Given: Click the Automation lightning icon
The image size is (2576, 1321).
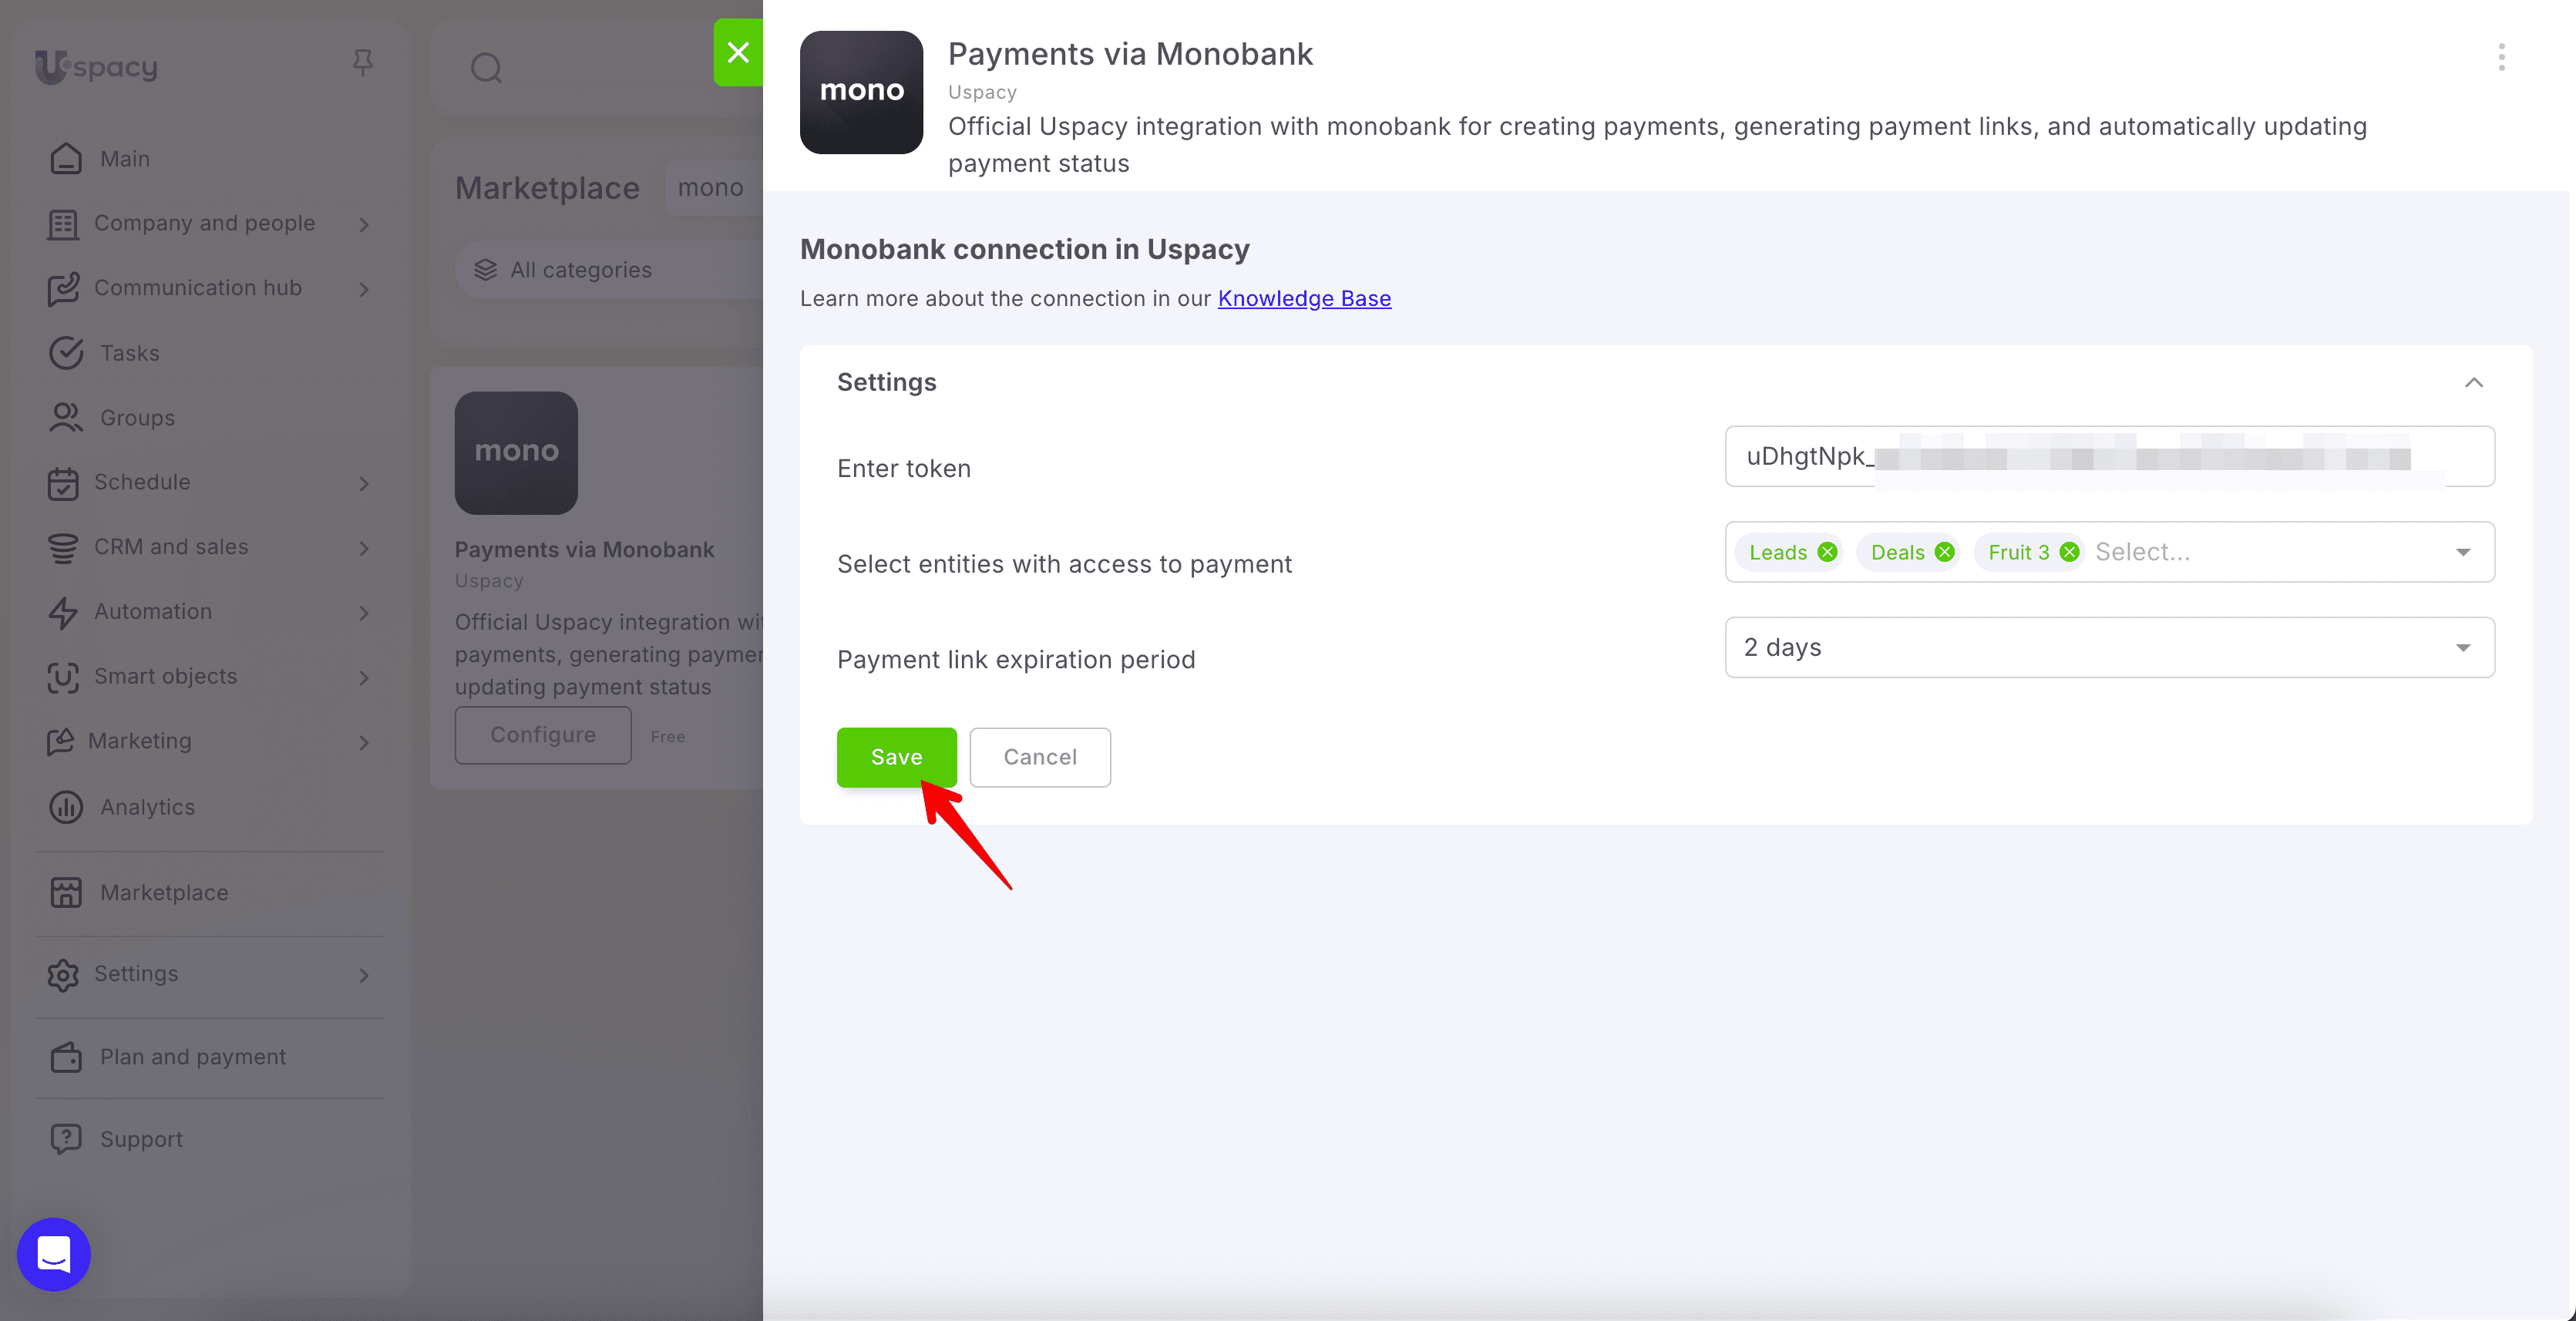Looking at the screenshot, I should point(63,612).
